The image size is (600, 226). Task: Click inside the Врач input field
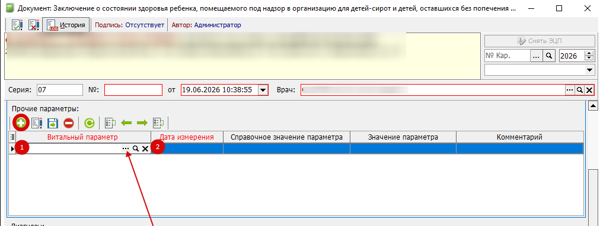click(433, 90)
